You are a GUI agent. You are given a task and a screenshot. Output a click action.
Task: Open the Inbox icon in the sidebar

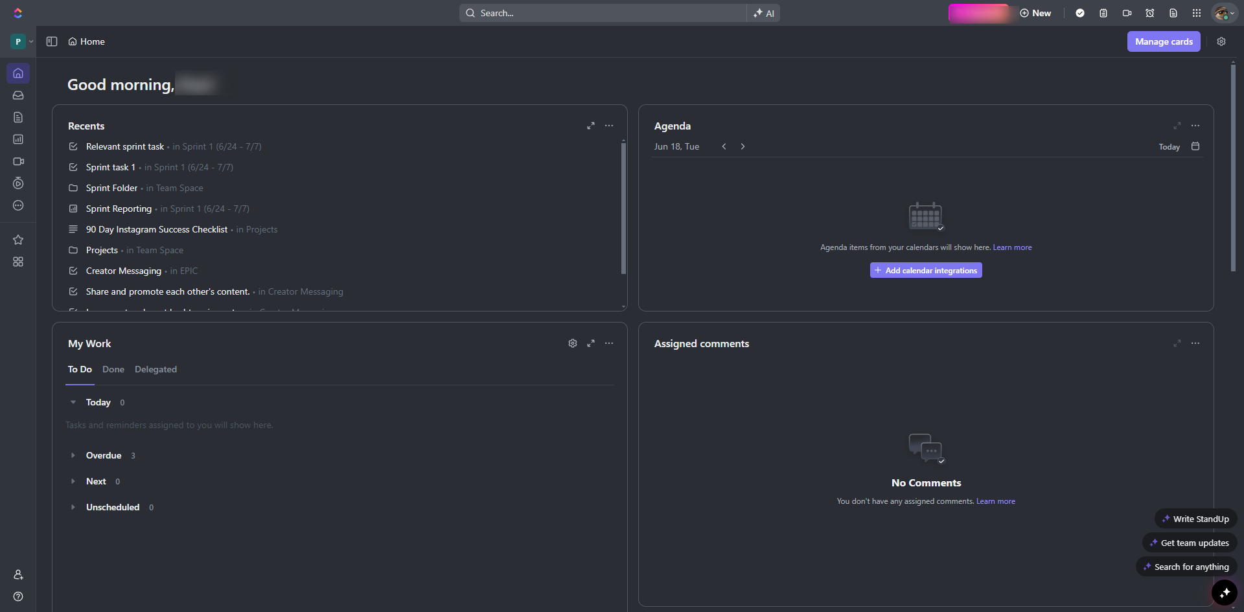[x=18, y=95]
